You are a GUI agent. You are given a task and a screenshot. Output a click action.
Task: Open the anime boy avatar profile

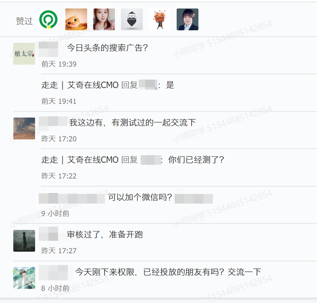24,278
